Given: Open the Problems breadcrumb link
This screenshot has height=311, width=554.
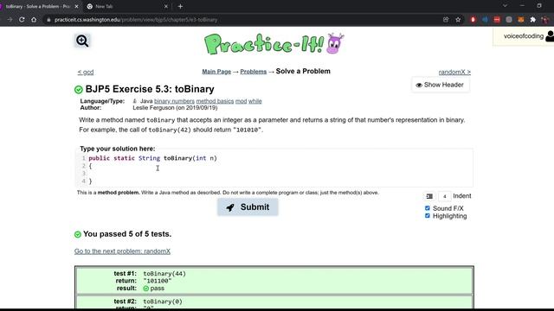Looking at the screenshot, I should coord(254,72).
